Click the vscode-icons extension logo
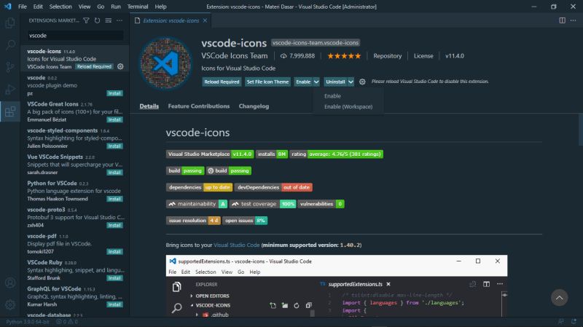The height and width of the screenshot is (327, 583). pyautogui.click(x=165, y=63)
